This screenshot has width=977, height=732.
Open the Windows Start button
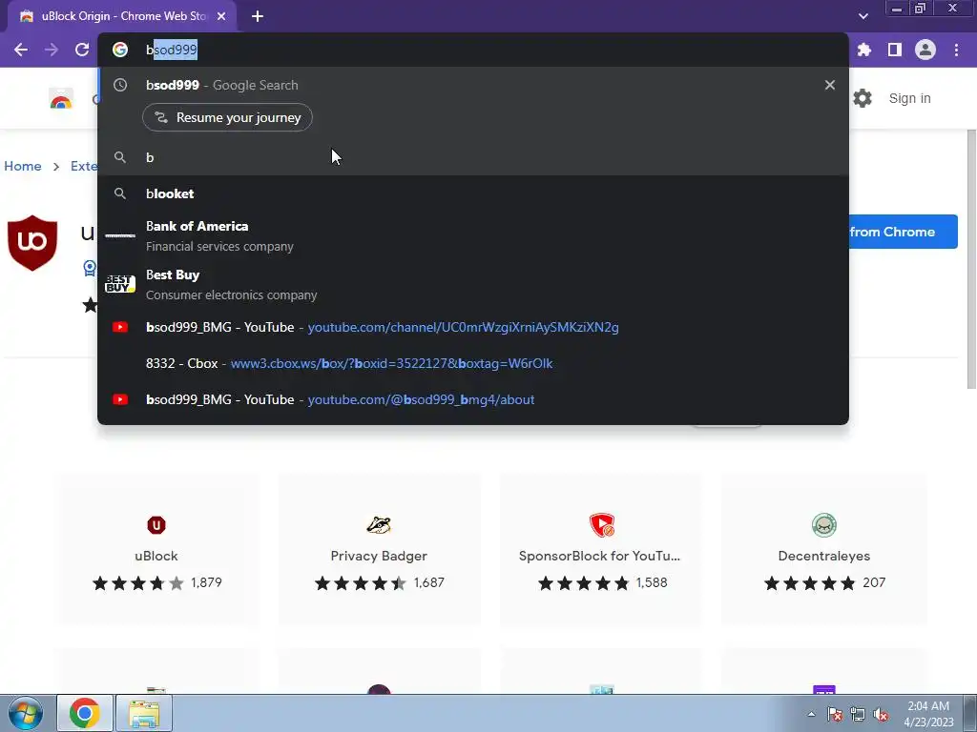tap(25, 713)
